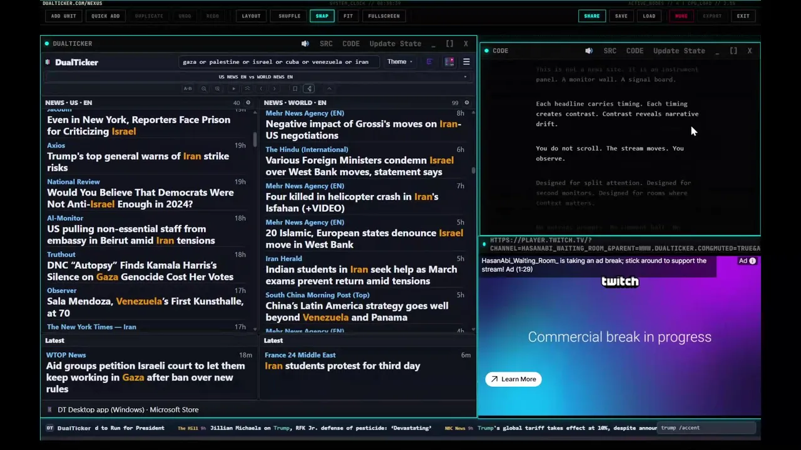This screenshot has height=450, width=801.
Task: Open settings gear for NEWS WORLD EN column
Action: point(466,102)
